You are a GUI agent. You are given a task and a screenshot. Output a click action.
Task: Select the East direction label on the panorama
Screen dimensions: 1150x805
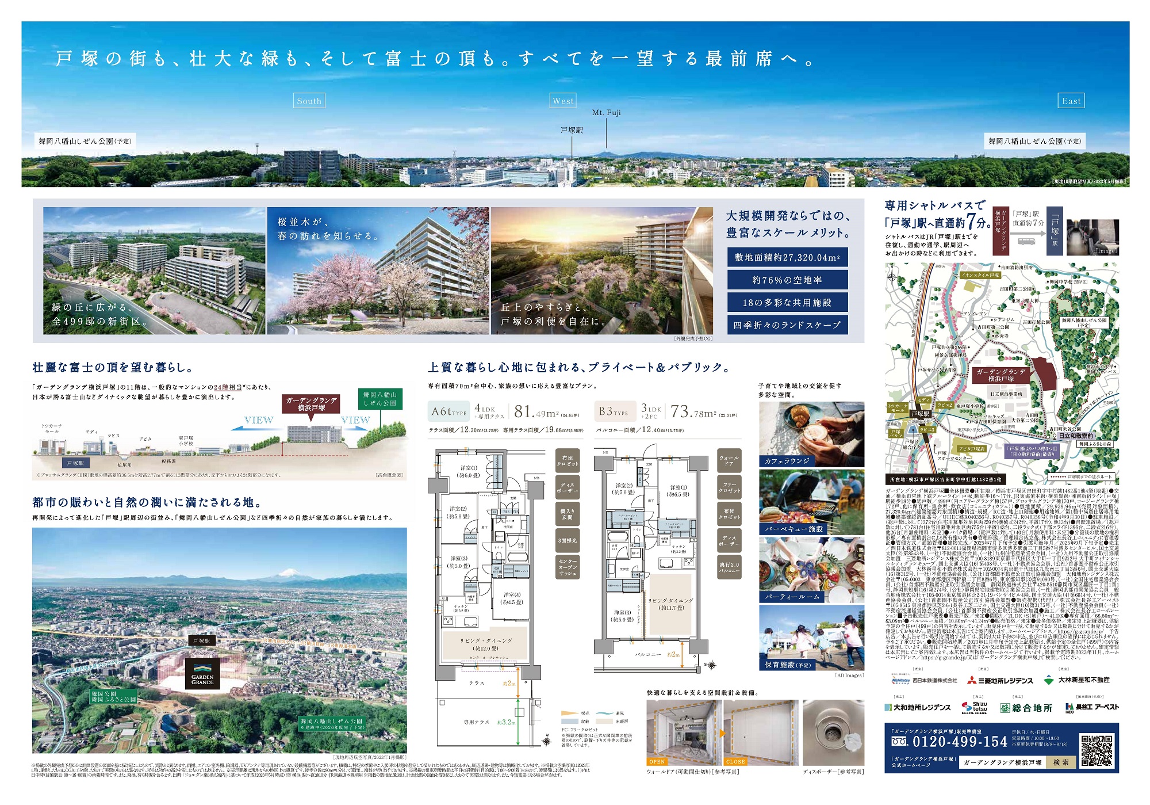[x=1071, y=101]
